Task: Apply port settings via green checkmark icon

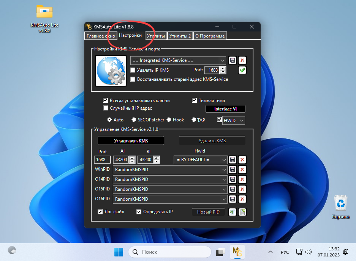Action: click(242, 70)
